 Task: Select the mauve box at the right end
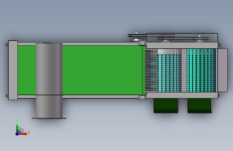(x=223, y=70)
